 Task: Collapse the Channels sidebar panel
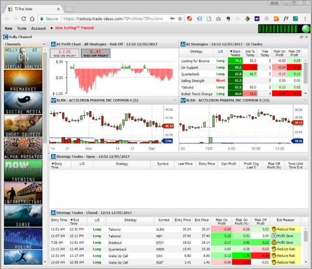pyautogui.click(x=44, y=44)
